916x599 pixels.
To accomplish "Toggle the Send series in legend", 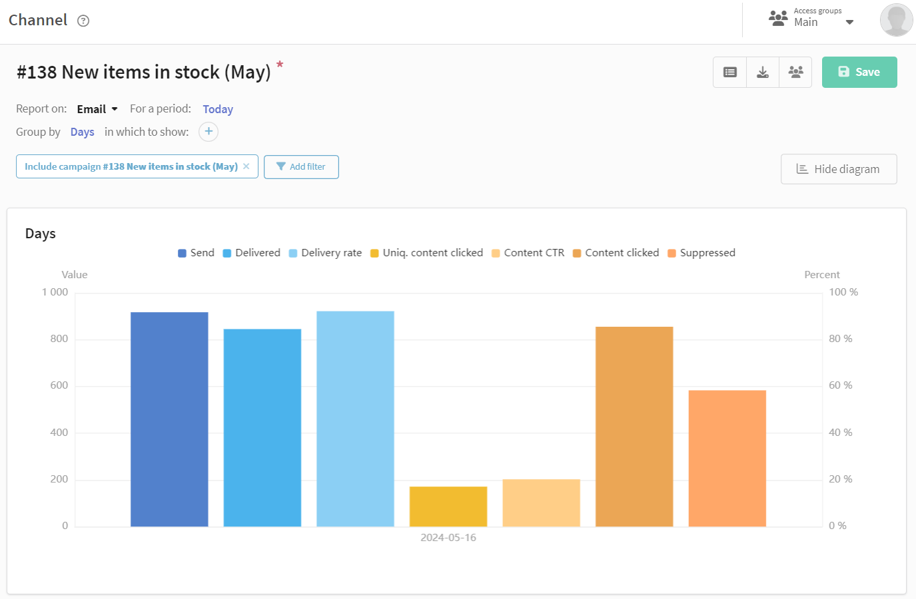I will [x=196, y=253].
